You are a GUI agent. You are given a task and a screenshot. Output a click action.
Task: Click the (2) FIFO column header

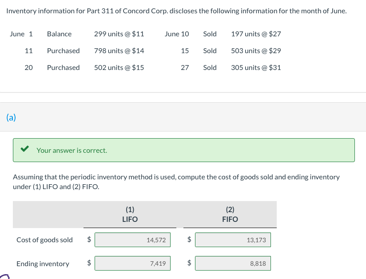pos(230,214)
